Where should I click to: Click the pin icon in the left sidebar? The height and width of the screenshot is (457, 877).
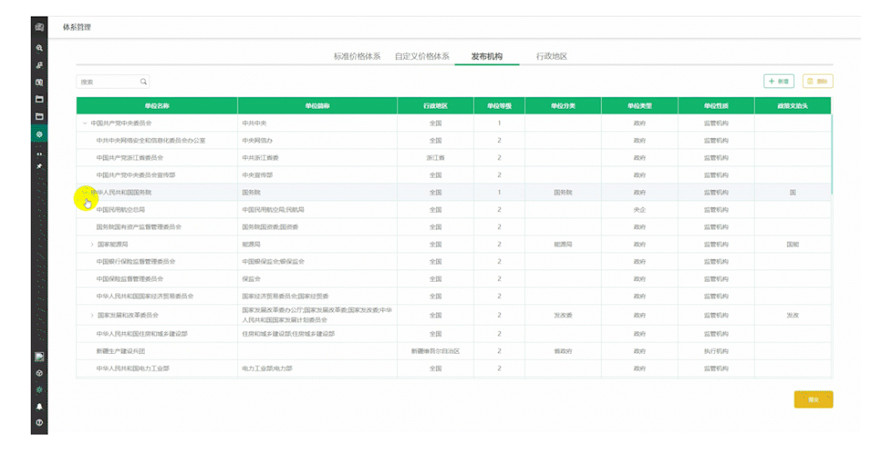(x=39, y=166)
